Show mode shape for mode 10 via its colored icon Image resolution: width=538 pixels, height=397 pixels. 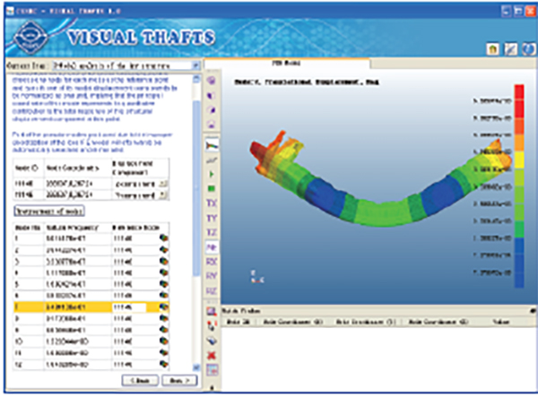pyautogui.click(x=164, y=341)
